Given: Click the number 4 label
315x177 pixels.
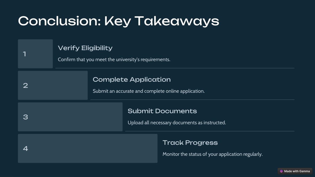Looking at the screenshot, I should pos(26,148).
